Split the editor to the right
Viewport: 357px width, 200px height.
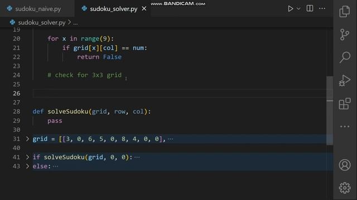310,8
